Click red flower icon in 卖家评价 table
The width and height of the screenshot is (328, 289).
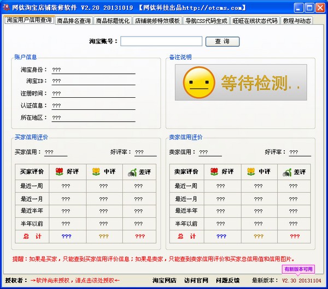(214, 172)
